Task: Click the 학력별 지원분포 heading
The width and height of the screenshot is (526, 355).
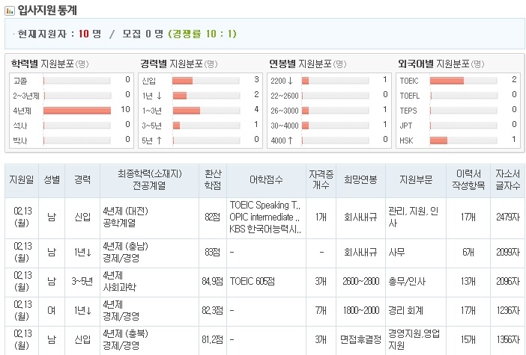Action: (50, 64)
